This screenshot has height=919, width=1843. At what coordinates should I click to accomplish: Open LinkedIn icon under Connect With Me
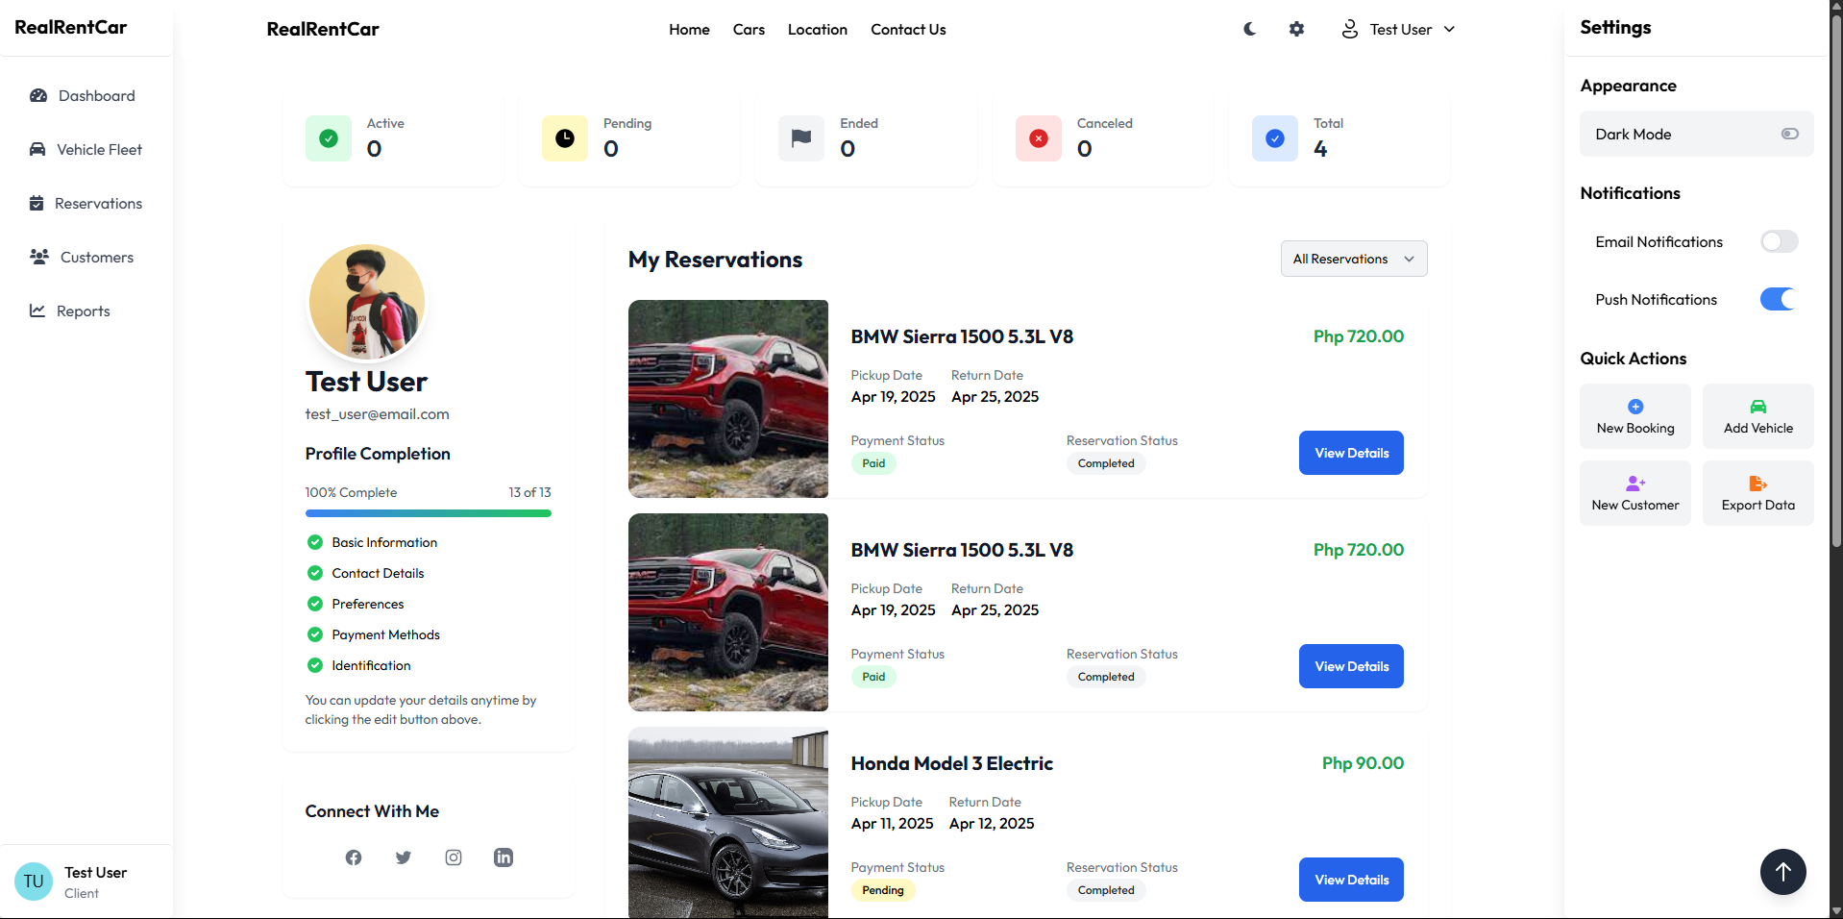tap(504, 857)
